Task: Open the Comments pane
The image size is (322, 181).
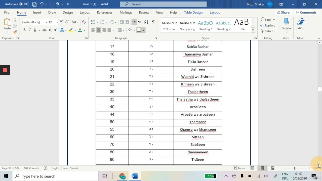Action: pyautogui.click(x=306, y=12)
